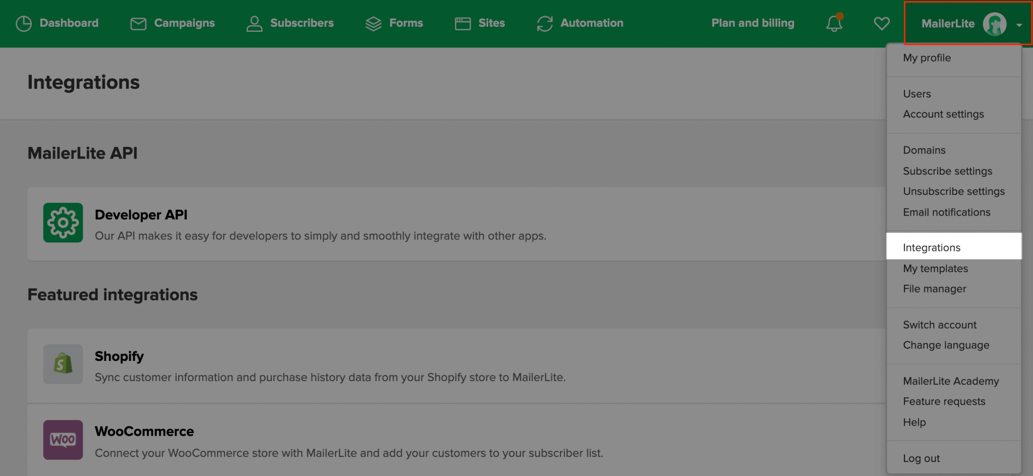This screenshot has height=476, width=1033.
Task: Open the Dashboard menu
Action: 69,23
